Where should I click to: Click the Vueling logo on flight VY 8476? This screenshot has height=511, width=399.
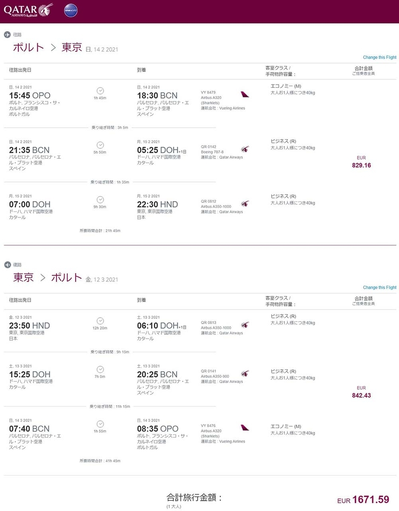click(245, 428)
